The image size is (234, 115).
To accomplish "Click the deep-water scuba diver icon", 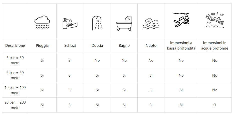I will pos(214,20).
